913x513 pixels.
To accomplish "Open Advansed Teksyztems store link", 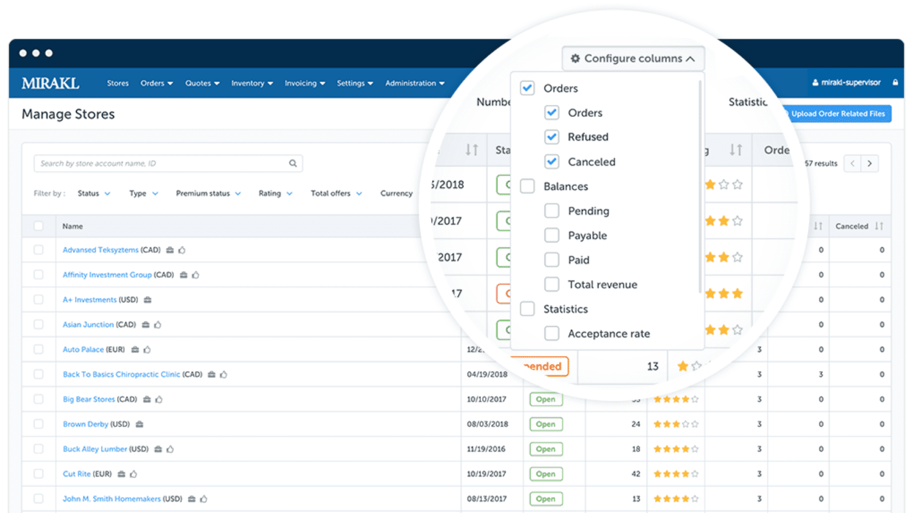I will coord(100,250).
